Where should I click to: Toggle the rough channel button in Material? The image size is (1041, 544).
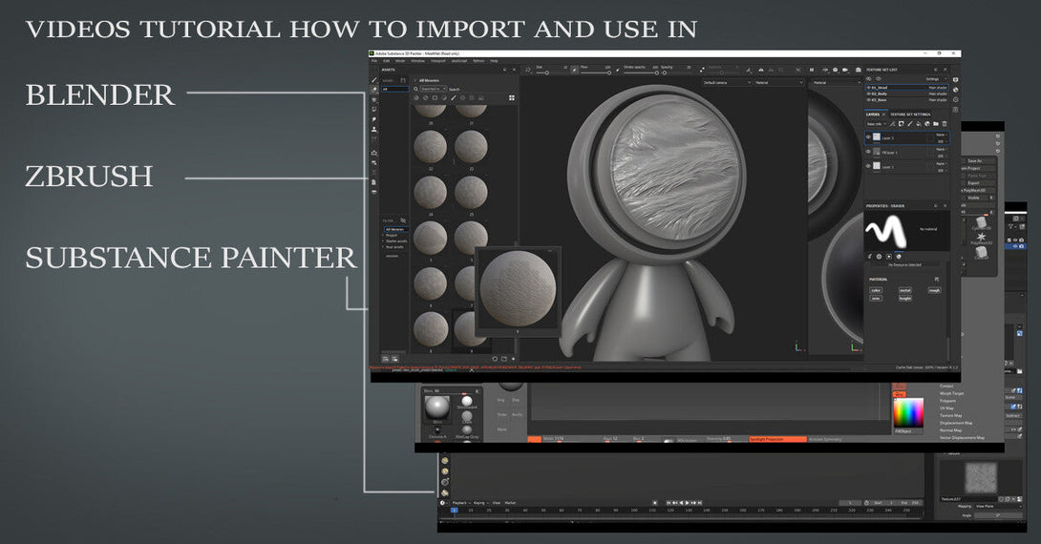pyautogui.click(x=935, y=290)
